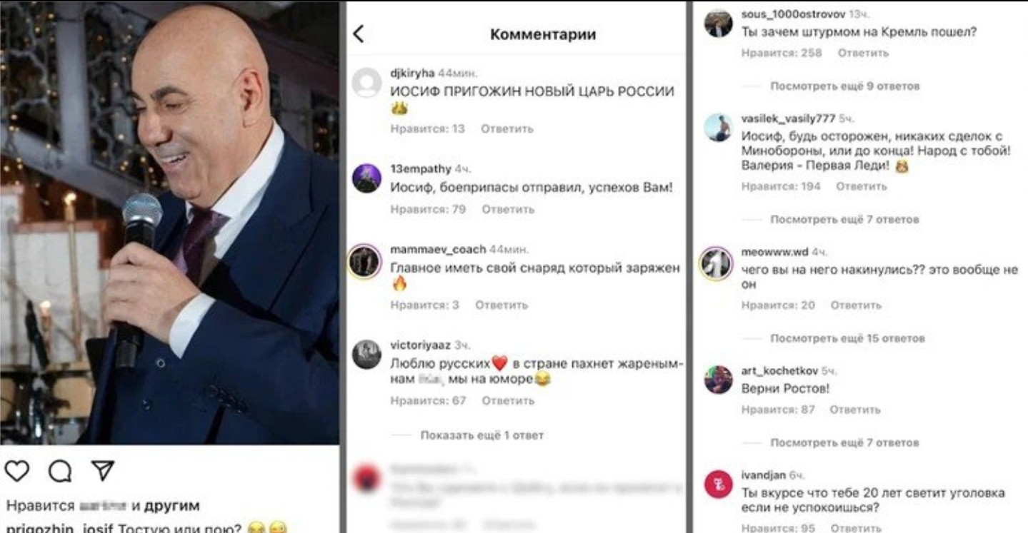Open victoriyaaz's profile avatar
Viewport: 1028px width, 533px height.
click(x=366, y=355)
